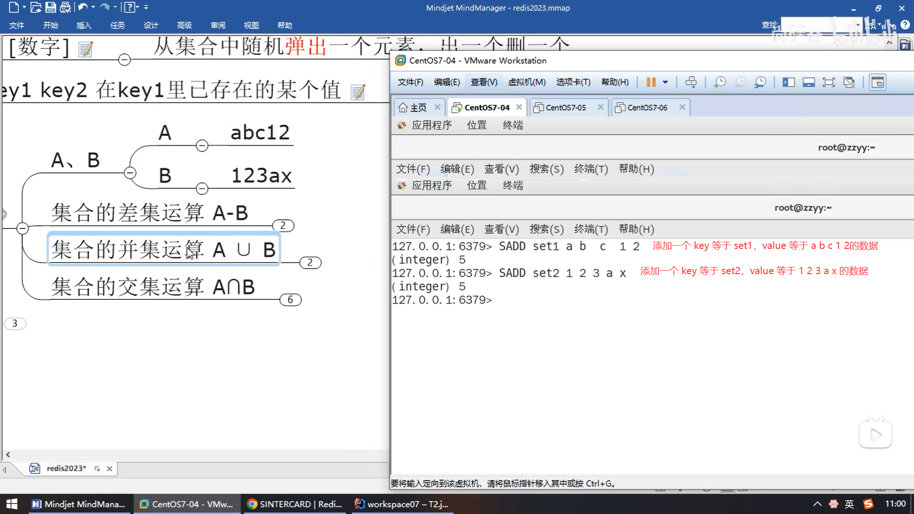Click send Ctrl+Alt+Del icon in VMware
914x514 pixels.
pyautogui.click(x=691, y=82)
